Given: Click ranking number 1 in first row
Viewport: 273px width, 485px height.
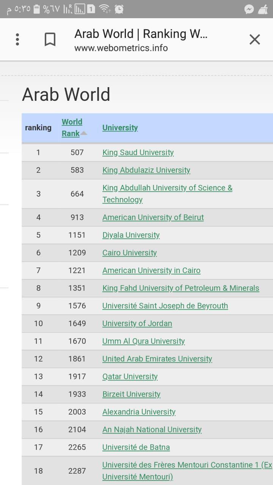Looking at the screenshot, I should click(x=38, y=153).
